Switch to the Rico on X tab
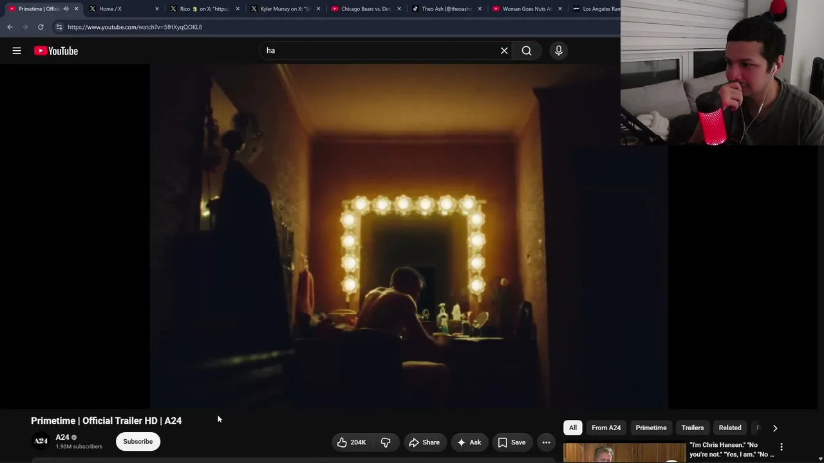 coord(204,9)
